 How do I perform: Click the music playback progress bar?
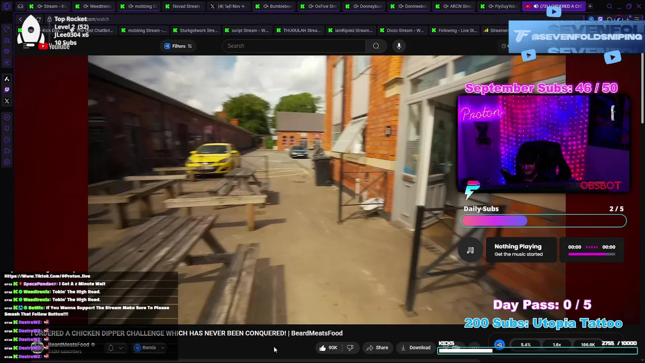coord(592,254)
